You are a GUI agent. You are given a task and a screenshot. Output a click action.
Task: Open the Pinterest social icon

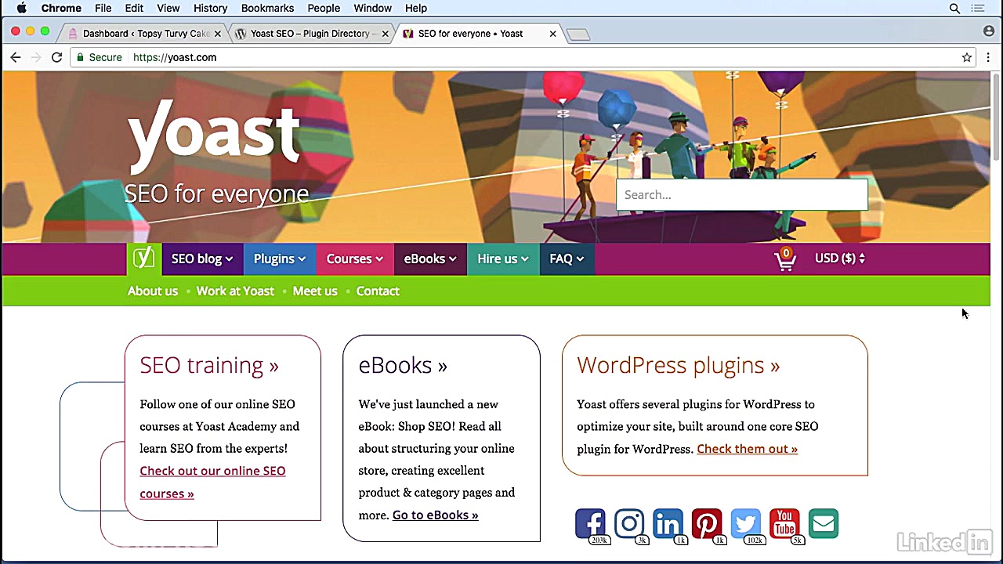coord(707,524)
